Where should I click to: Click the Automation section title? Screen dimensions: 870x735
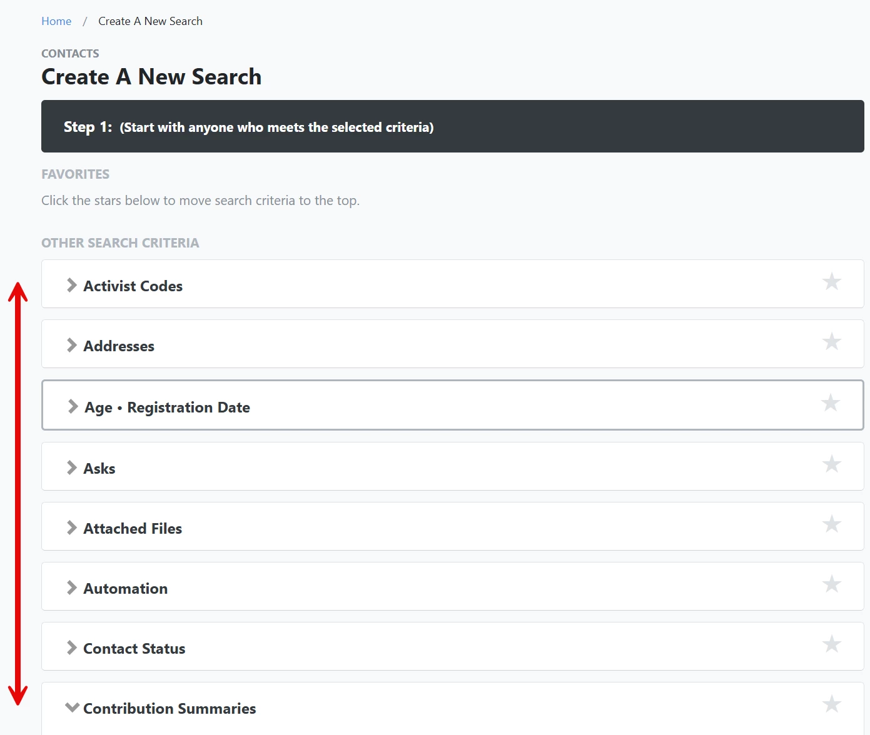[125, 589]
